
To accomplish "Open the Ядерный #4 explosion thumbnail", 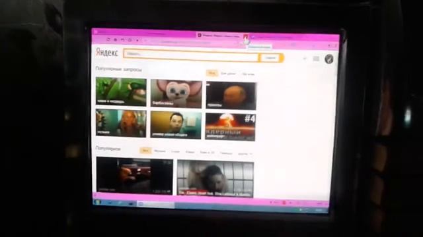I will pos(230,127).
